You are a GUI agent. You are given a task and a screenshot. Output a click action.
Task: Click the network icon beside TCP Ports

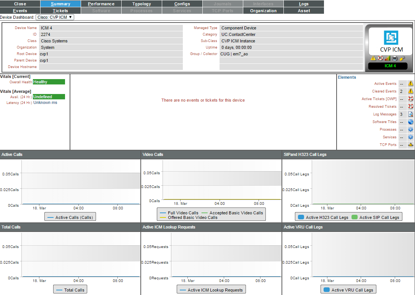pyautogui.click(x=410, y=145)
